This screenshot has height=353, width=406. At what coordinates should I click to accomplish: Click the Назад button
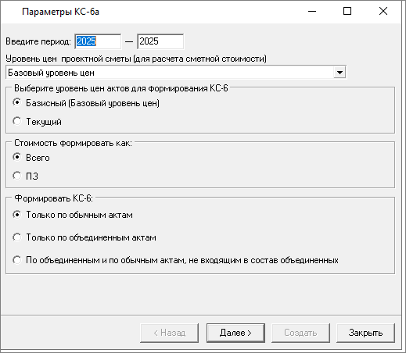pyautogui.click(x=169, y=333)
